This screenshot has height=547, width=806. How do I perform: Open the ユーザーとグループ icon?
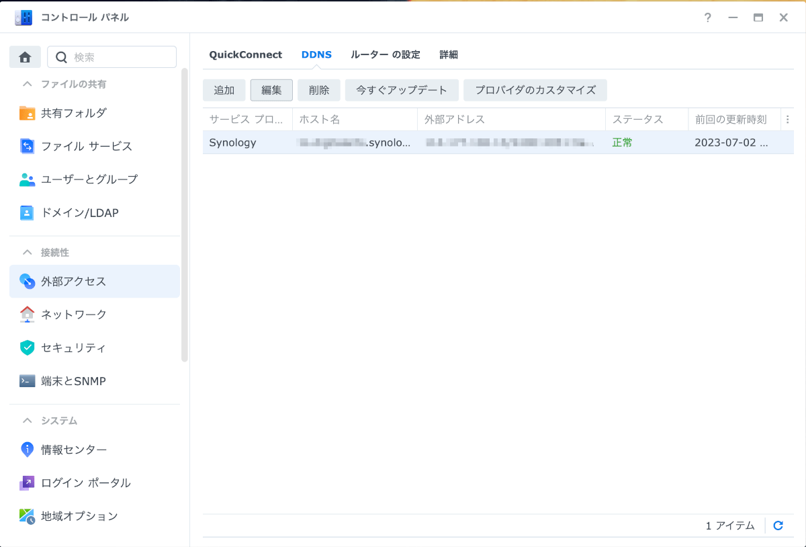tap(27, 179)
